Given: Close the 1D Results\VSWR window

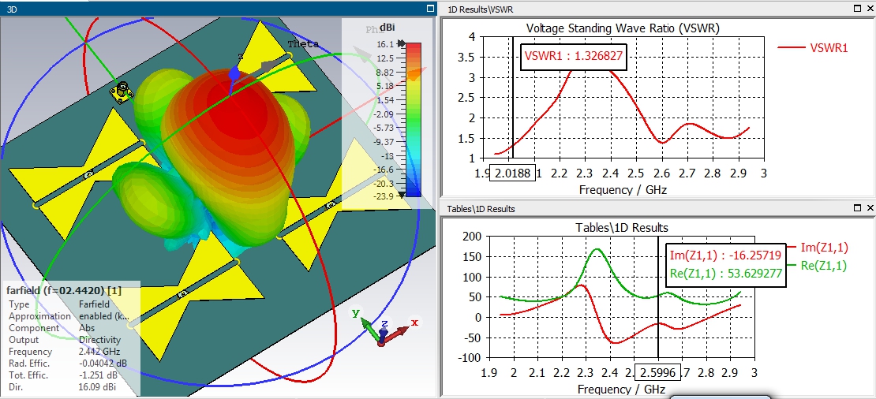Looking at the screenshot, I should [x=870, y=9].
